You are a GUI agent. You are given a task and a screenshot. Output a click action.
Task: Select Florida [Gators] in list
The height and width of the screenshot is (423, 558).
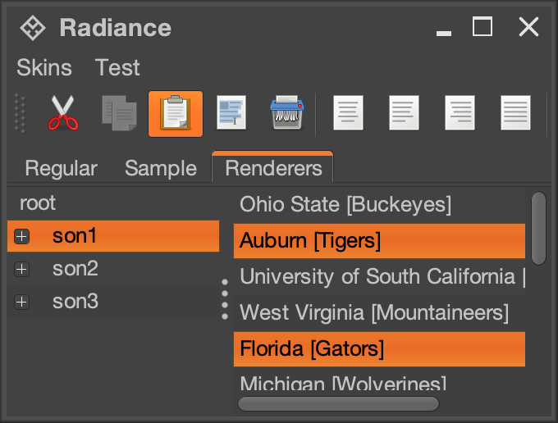379,349
